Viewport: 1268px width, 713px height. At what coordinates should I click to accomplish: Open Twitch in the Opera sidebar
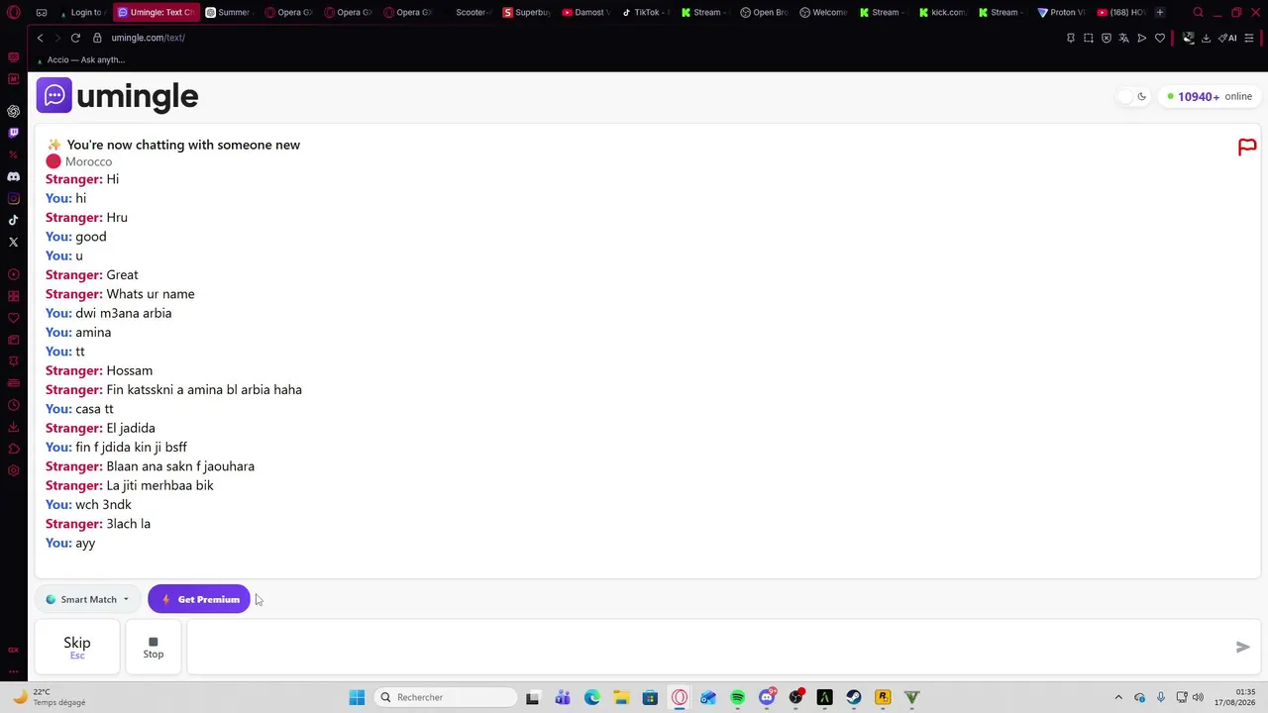(x=13, y=133)
